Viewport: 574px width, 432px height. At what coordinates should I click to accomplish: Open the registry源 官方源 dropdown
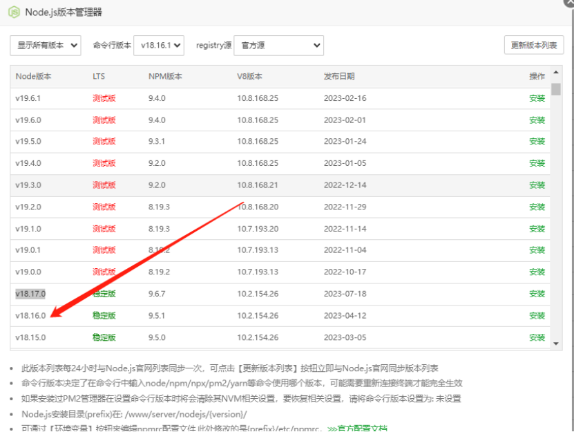pyautogui.click(x=278, y=45)
